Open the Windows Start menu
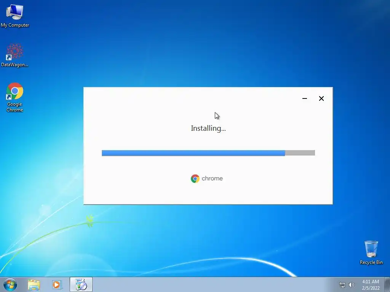The width and height of the screenshot is (390, 292). click(x=10, y=284)
